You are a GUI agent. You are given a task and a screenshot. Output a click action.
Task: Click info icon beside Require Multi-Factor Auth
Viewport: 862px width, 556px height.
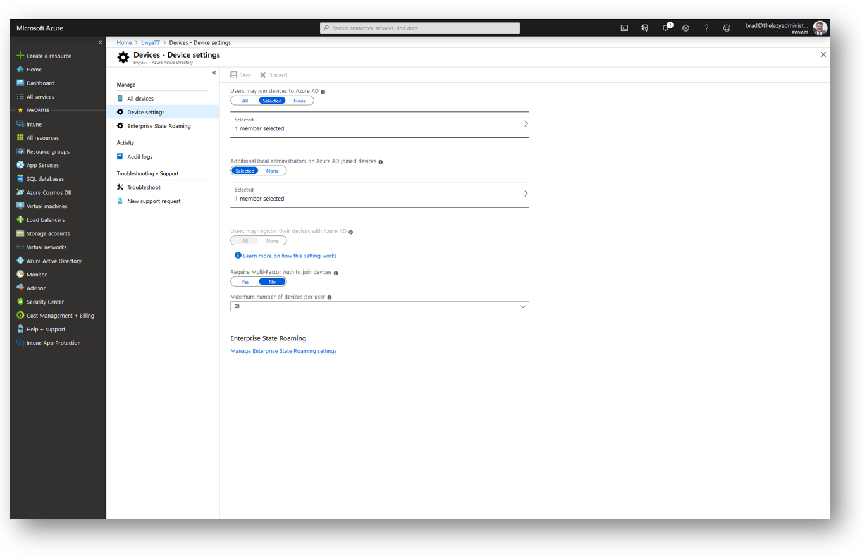pyautogui.click(x=336, y=273)
